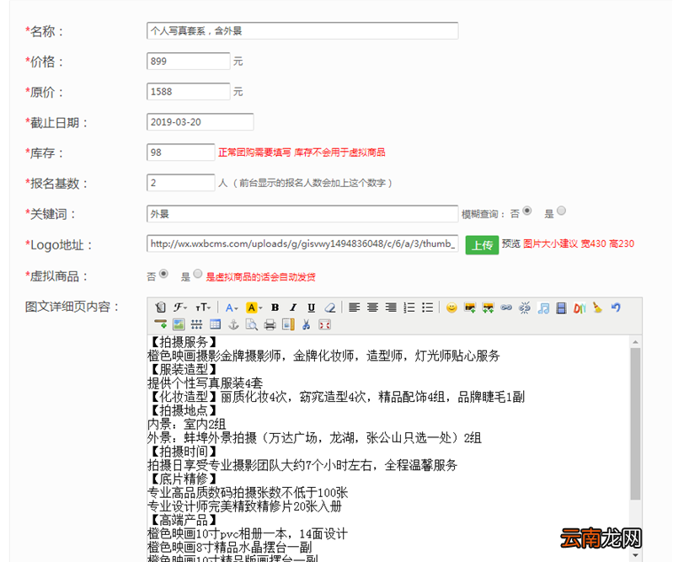The height and width of the screenshot is (562, 673).
Task: Click the insert table icon
Action: point(215,324)
